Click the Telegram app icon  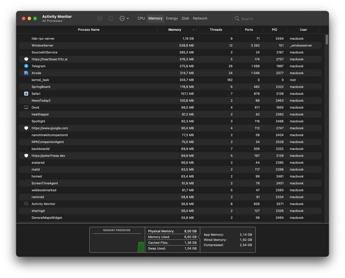pyautogui.click(x=26, y=66)
